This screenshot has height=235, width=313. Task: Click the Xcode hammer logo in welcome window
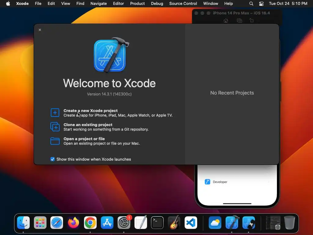click(x=111, y=55)
